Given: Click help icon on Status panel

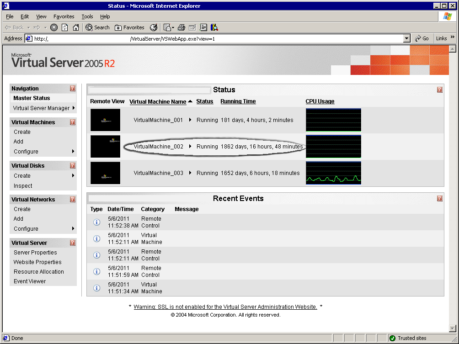Looking at the screenshot, I should pyautogui.click(x=439, y=90).
